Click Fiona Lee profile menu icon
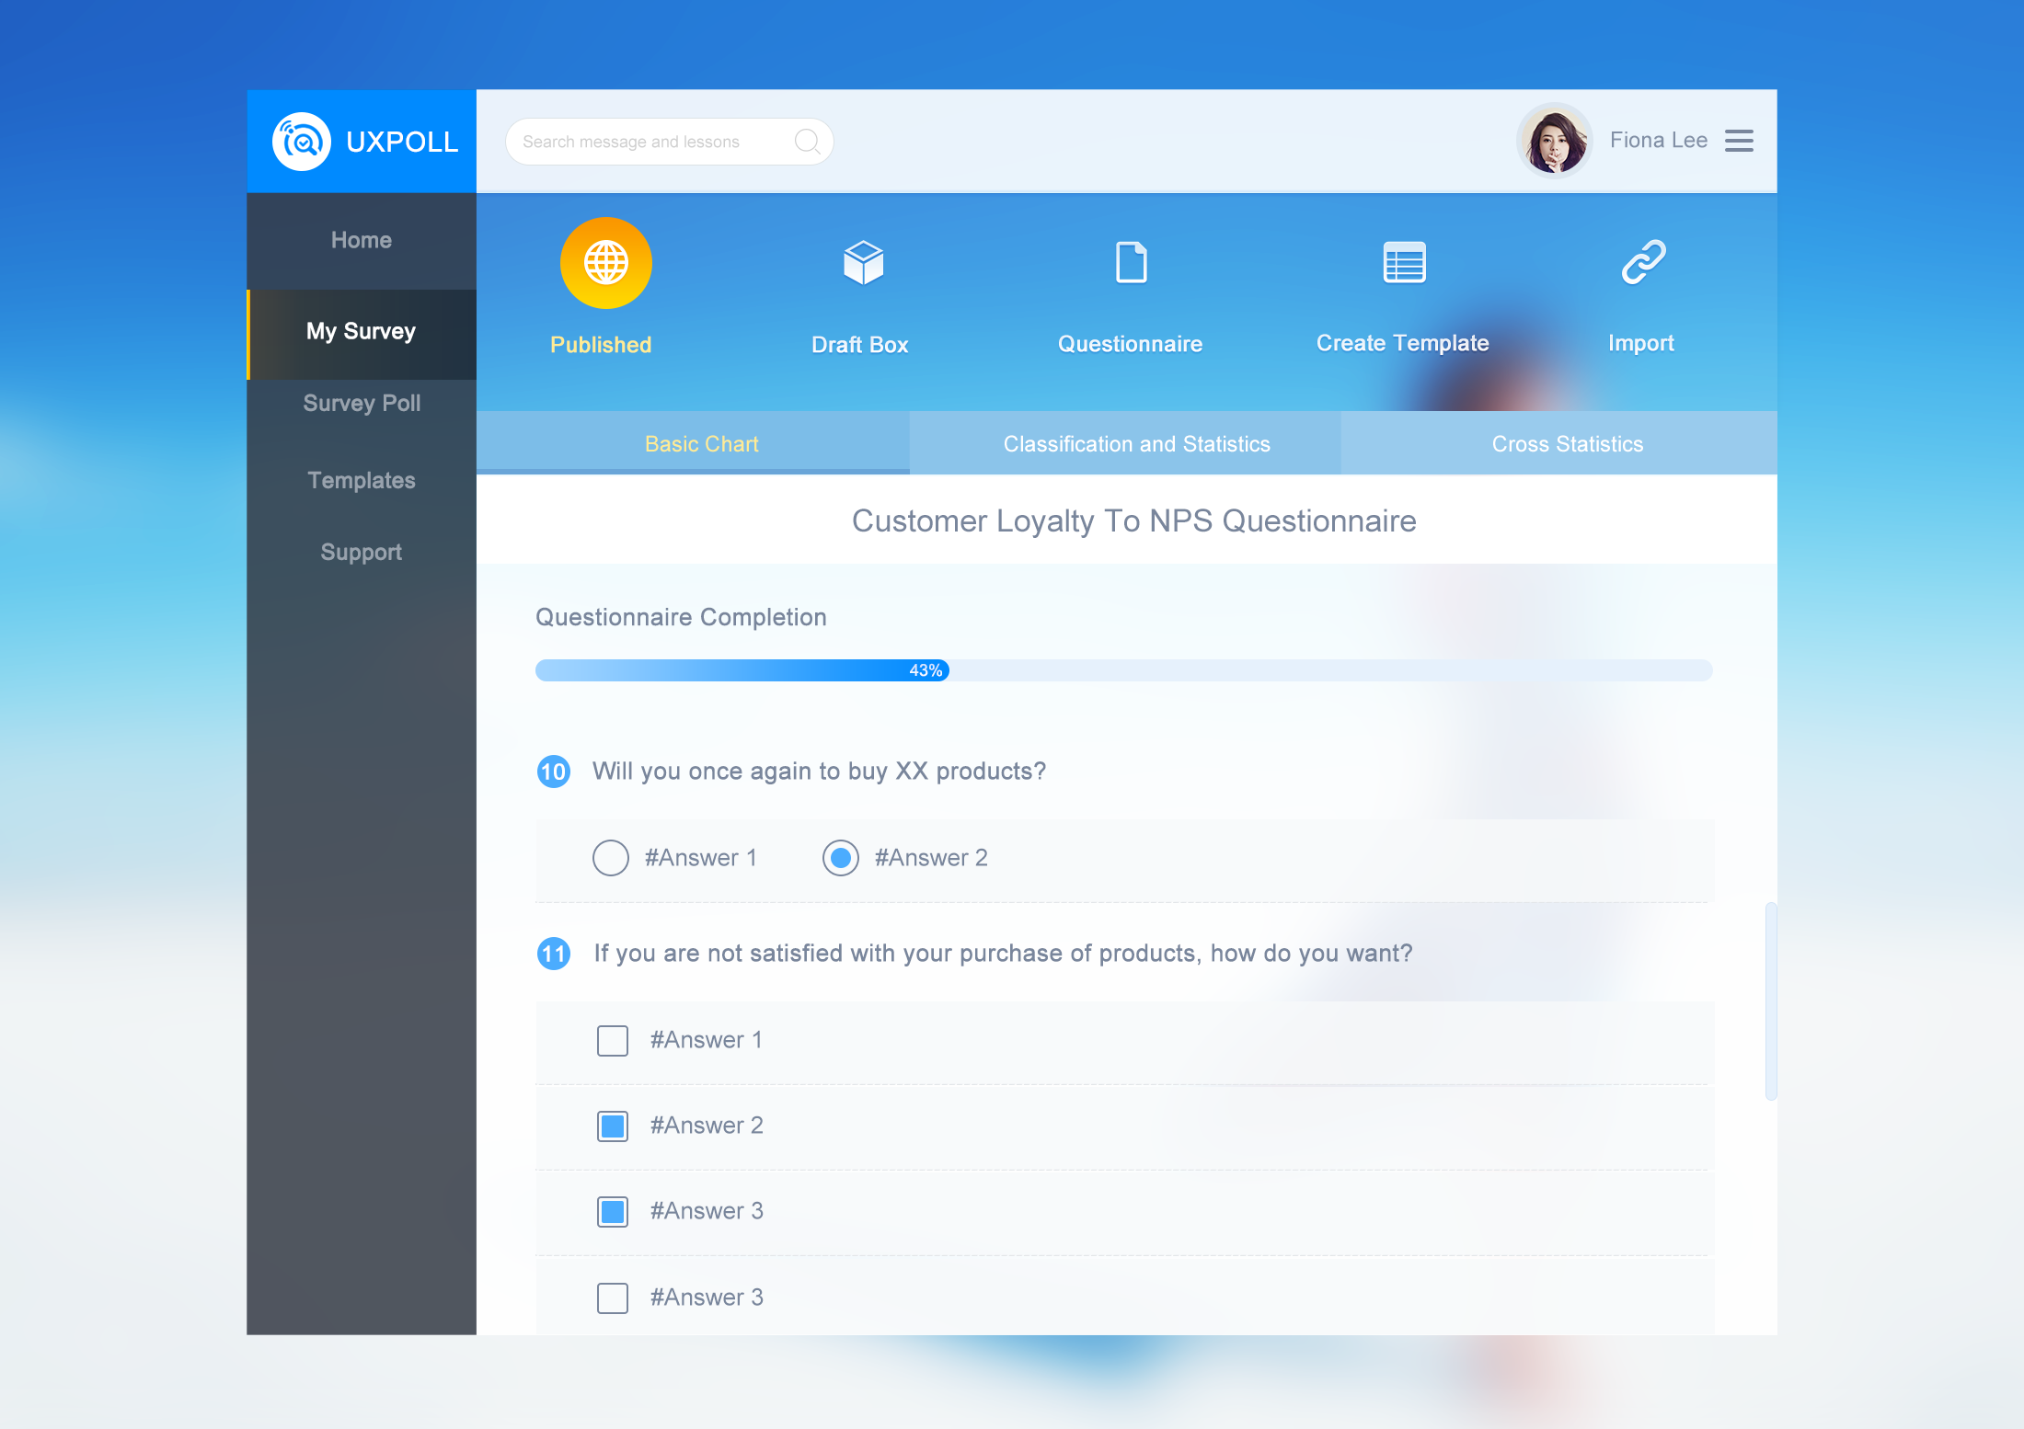 1745,139
